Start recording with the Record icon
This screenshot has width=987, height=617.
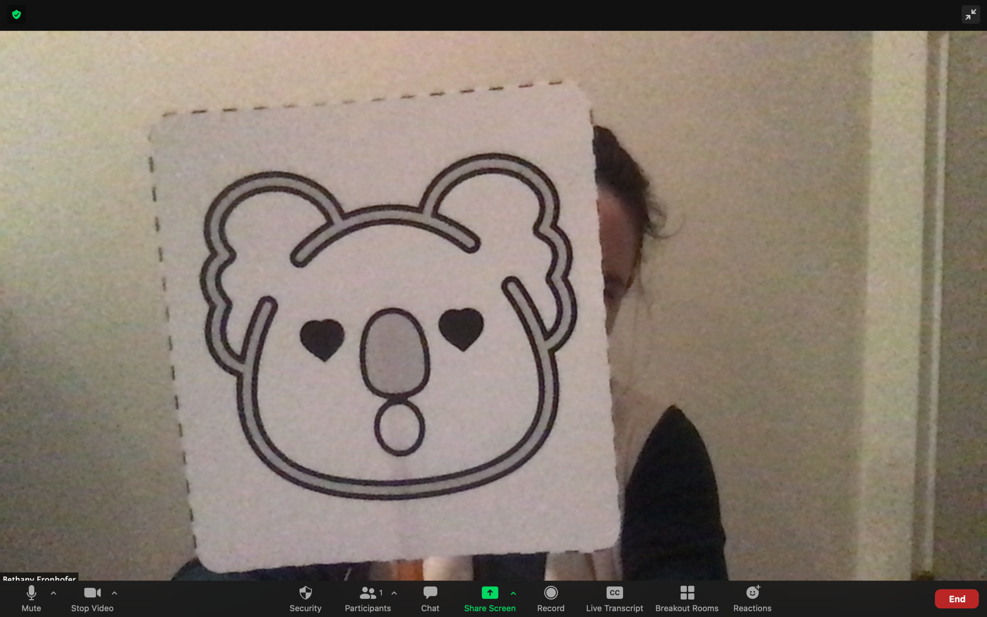pos(550,593)
